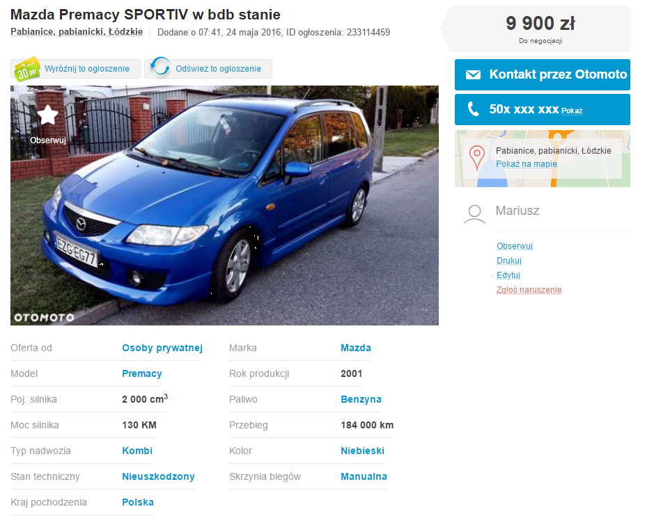Screen dimensions: 654x516
Task: Open Kontakt przez Otomoto button
Action: tap(543, 74)
